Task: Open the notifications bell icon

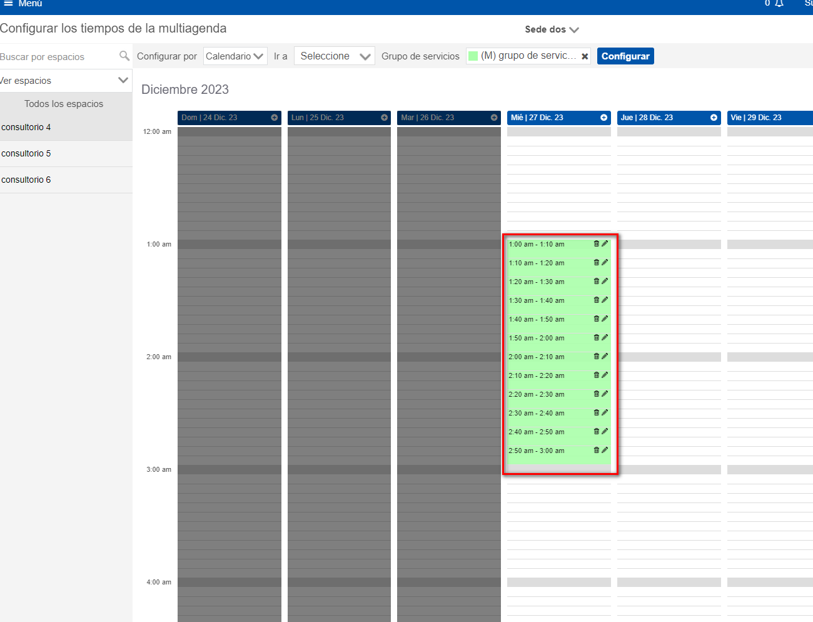Action: pyautogui.click(x=779, y=4)
